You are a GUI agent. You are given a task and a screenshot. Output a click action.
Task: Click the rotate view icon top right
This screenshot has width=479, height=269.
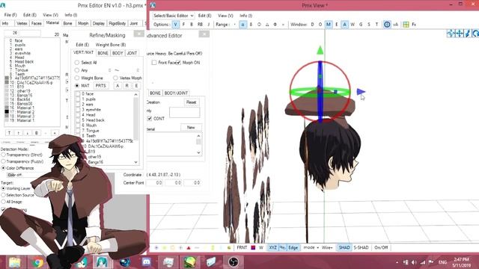(x=475, y=33)
